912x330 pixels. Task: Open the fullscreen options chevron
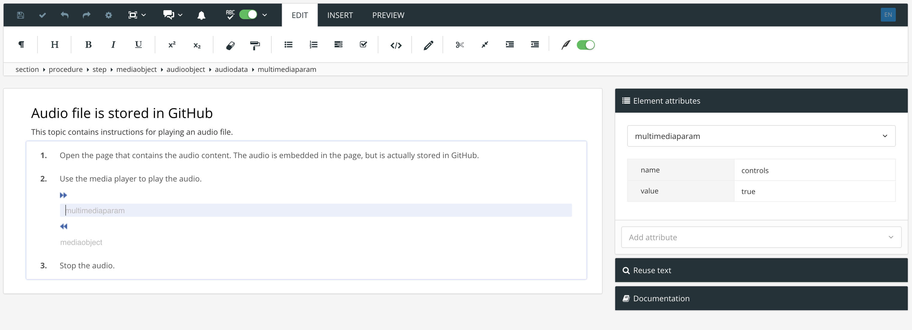click(x=143, y=15)
